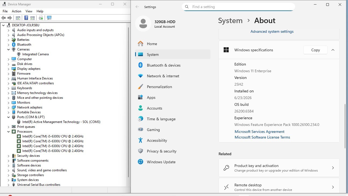Click the Device Manager vertical scrollbar
The width and height of the screenshot is (348, 196).
(x=129, y=102)
